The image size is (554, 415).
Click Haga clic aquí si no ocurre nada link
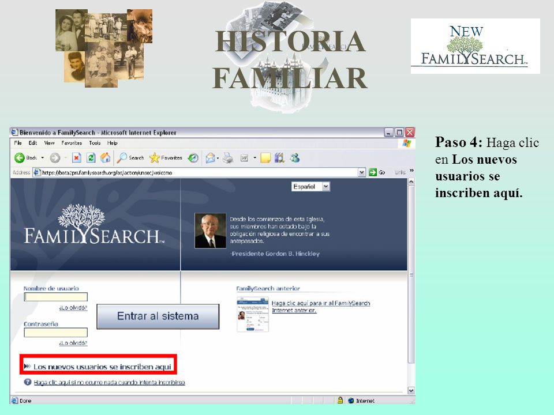tap(109, 382)
